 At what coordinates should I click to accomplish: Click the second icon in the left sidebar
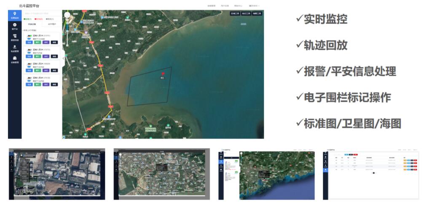[x=15, y=26]
